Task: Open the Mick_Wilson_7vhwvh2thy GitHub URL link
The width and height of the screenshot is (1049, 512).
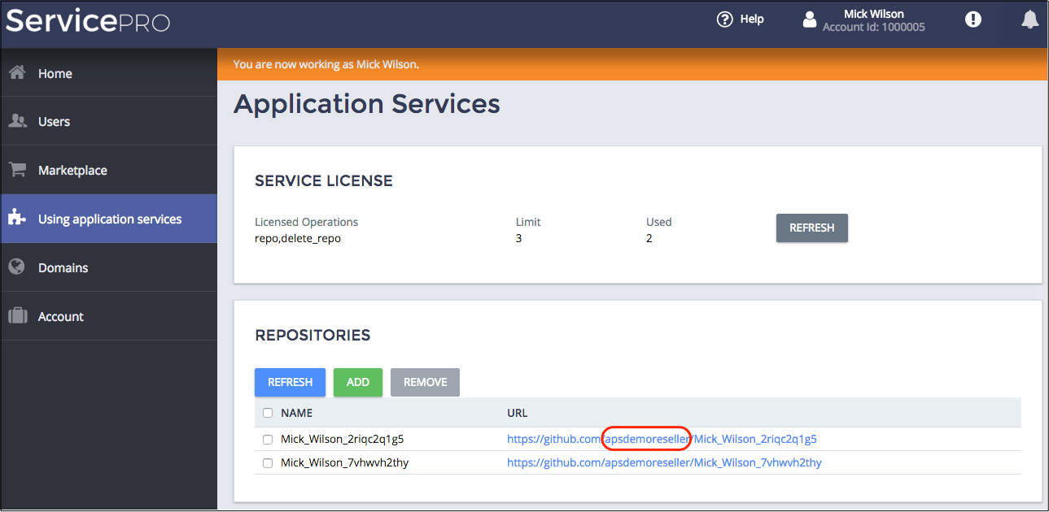Action: (664, 463)
